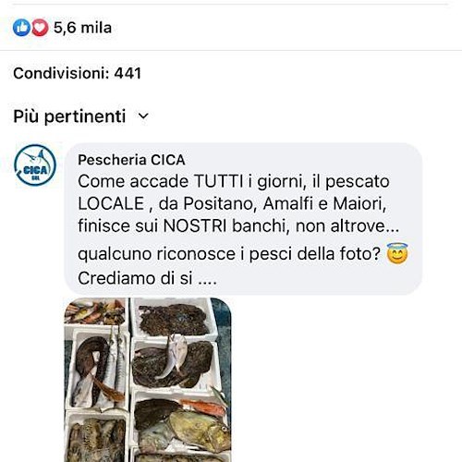This screenshot has height=462, width=462.
Task: Open the Pescheria CICA profile picture
Action: pyautogui.click(x=35, y=165)
